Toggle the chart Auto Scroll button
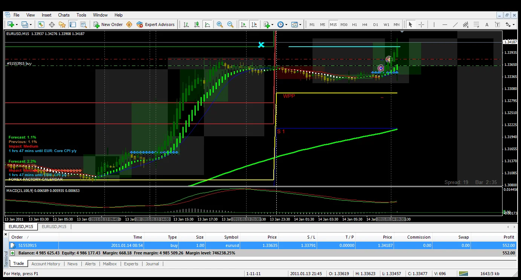 point(244,24)
